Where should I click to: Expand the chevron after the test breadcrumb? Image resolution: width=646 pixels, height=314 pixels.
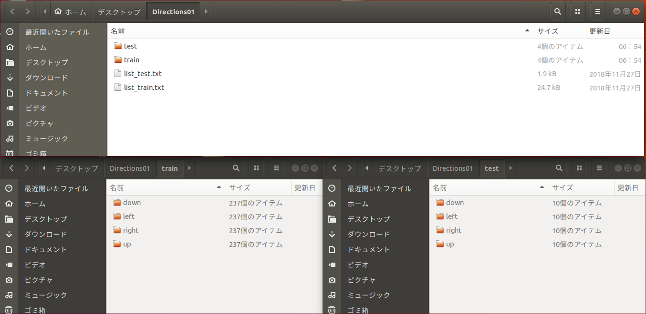pos(510,168)
